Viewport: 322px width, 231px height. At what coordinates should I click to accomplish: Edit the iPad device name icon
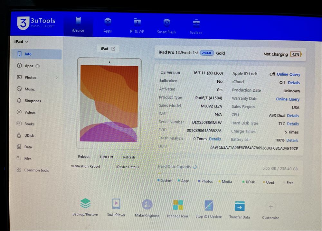point(113,49)
